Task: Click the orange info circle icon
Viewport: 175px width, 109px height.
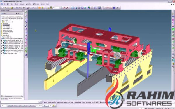Action: pos(39,8)
